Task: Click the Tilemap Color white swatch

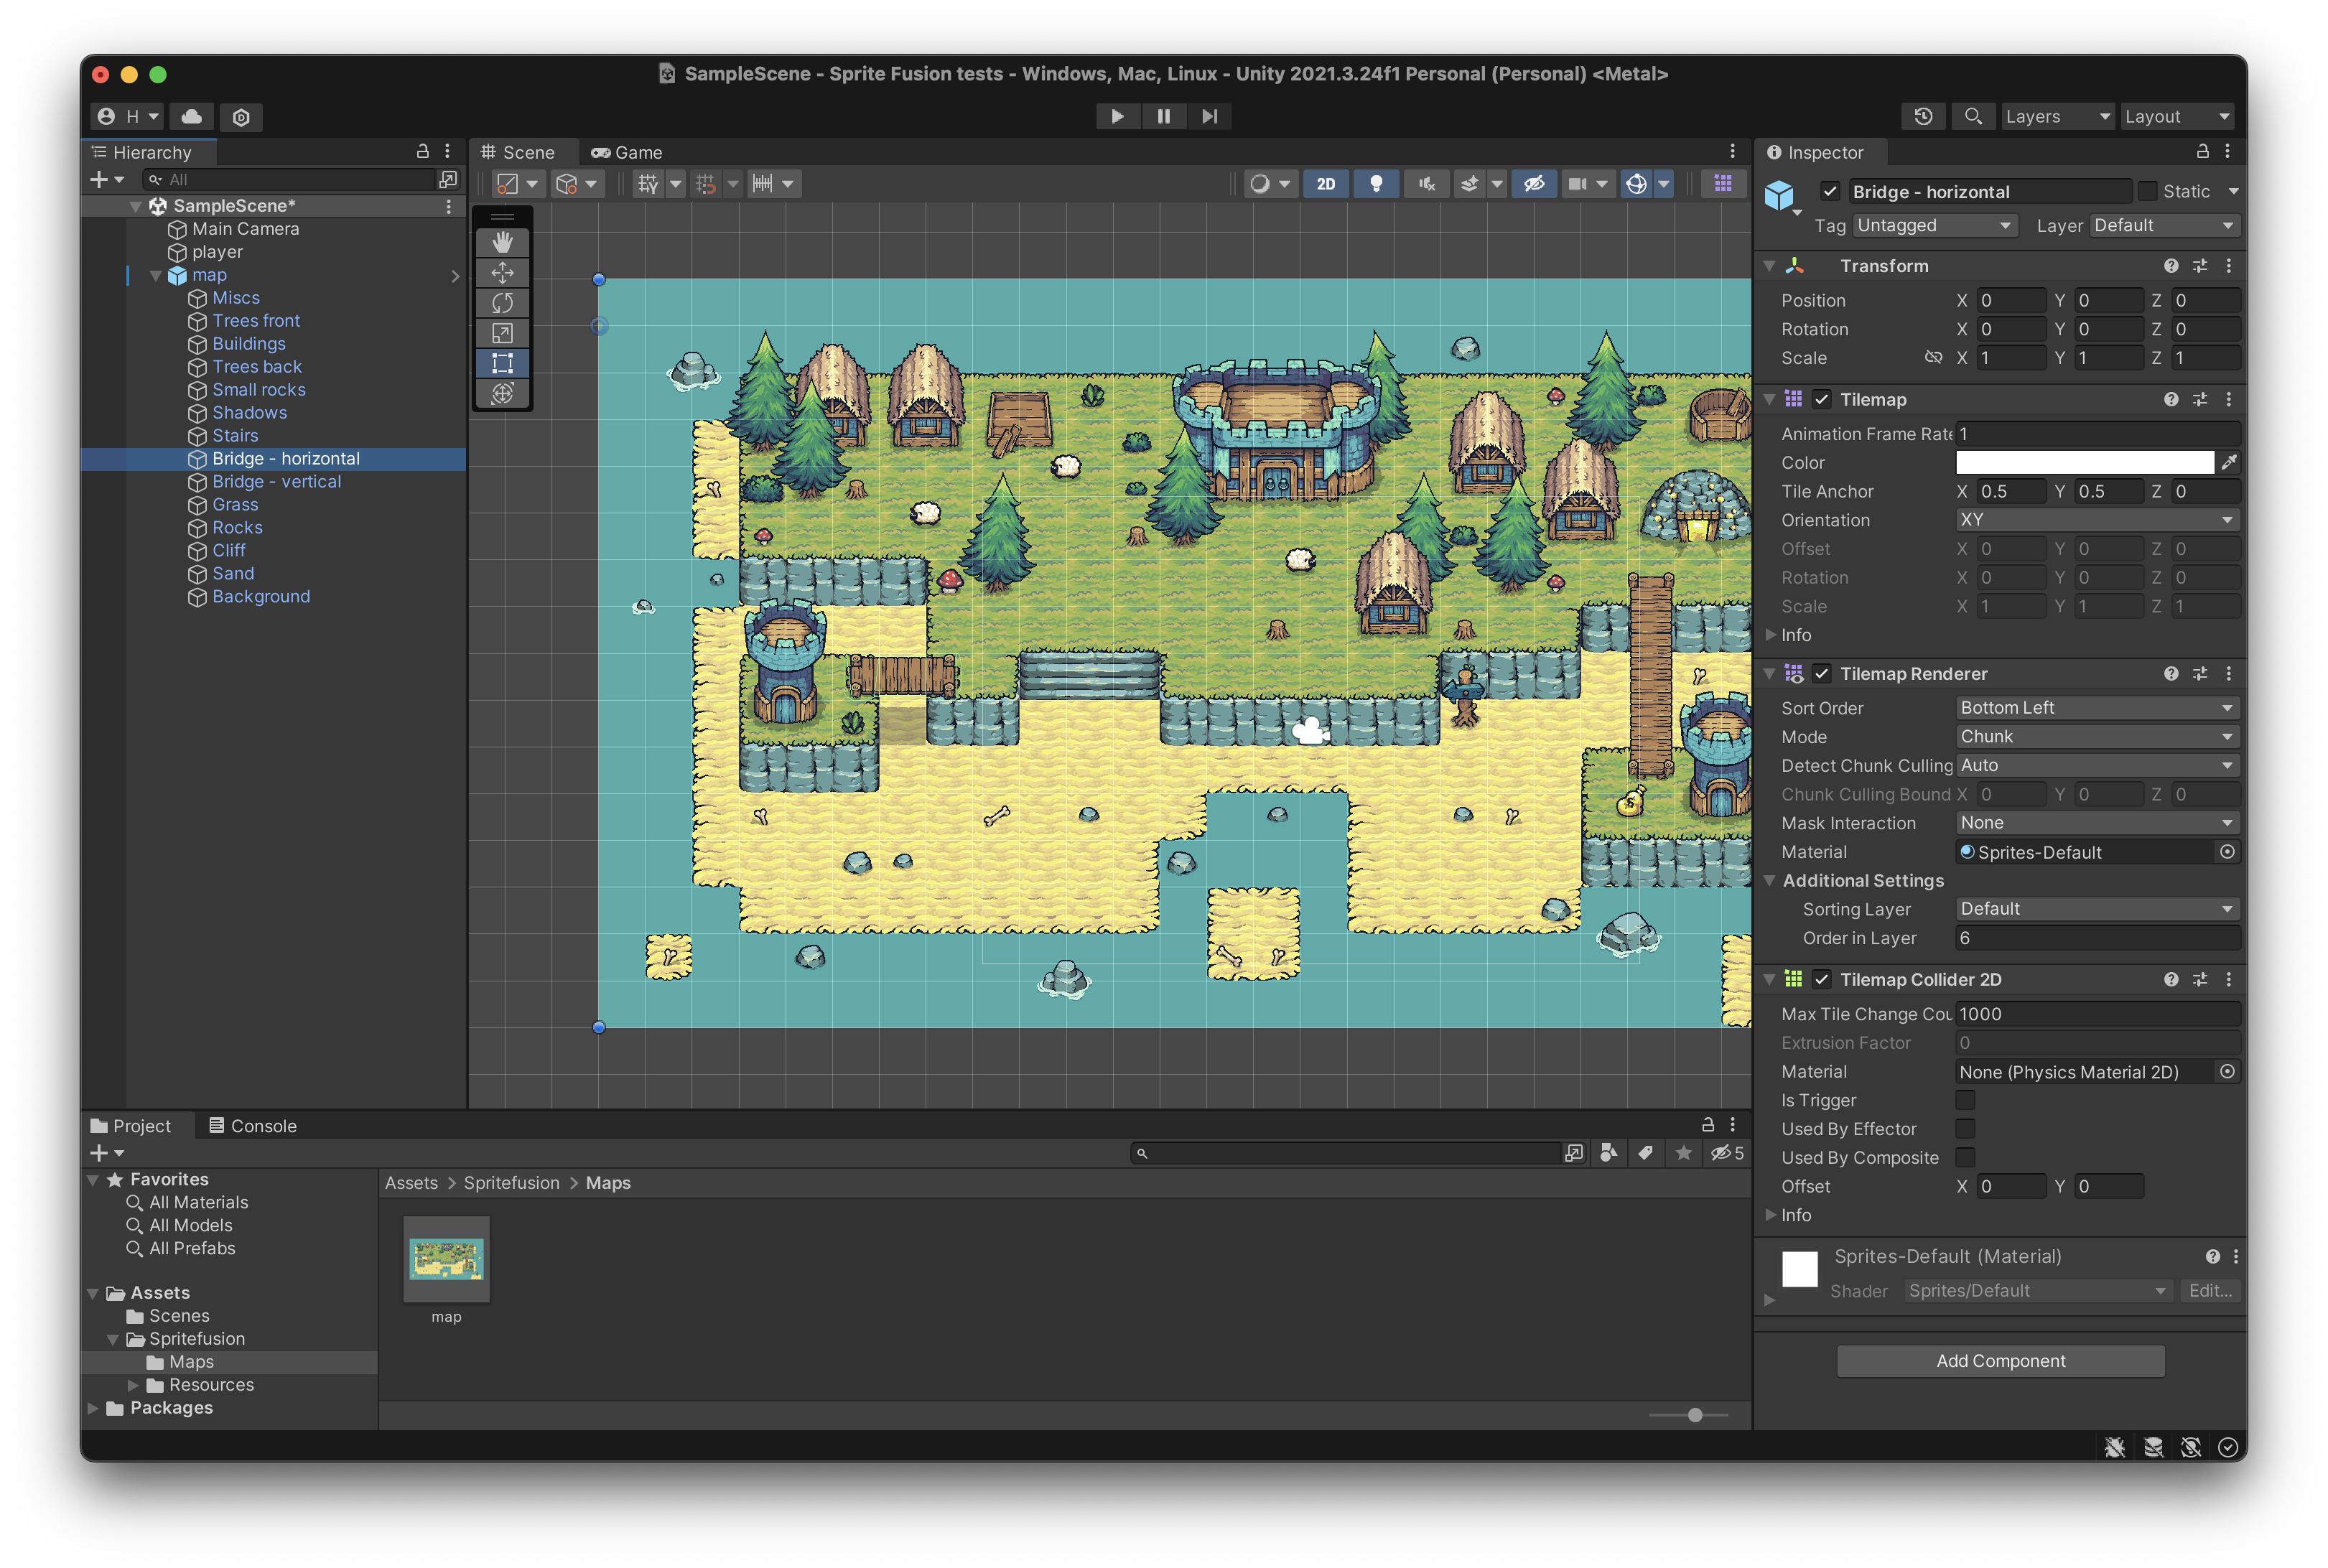Action: tap(2084, 462)
